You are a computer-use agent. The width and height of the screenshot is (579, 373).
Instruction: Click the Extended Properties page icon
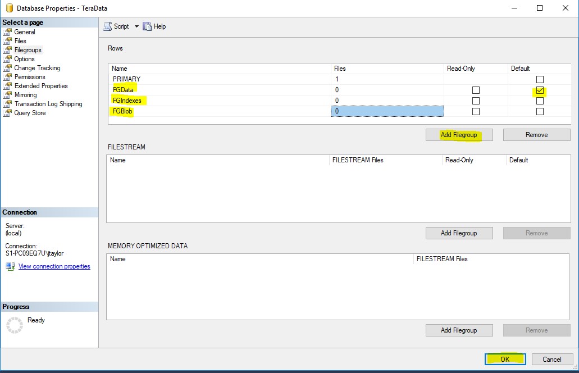point(7,86)
